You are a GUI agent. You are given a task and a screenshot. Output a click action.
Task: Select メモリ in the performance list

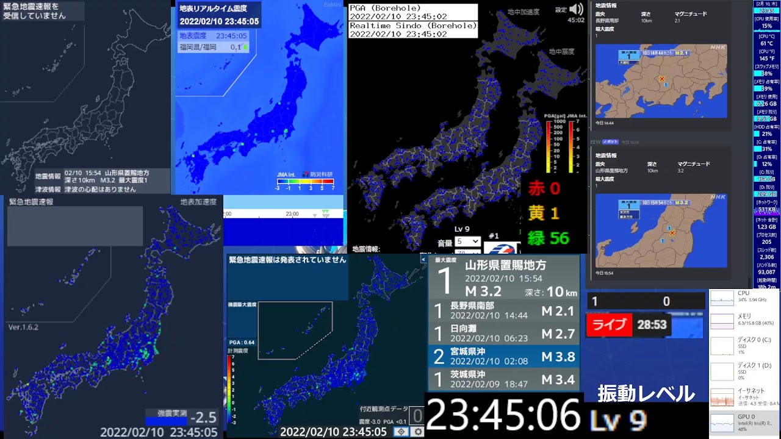744,320
